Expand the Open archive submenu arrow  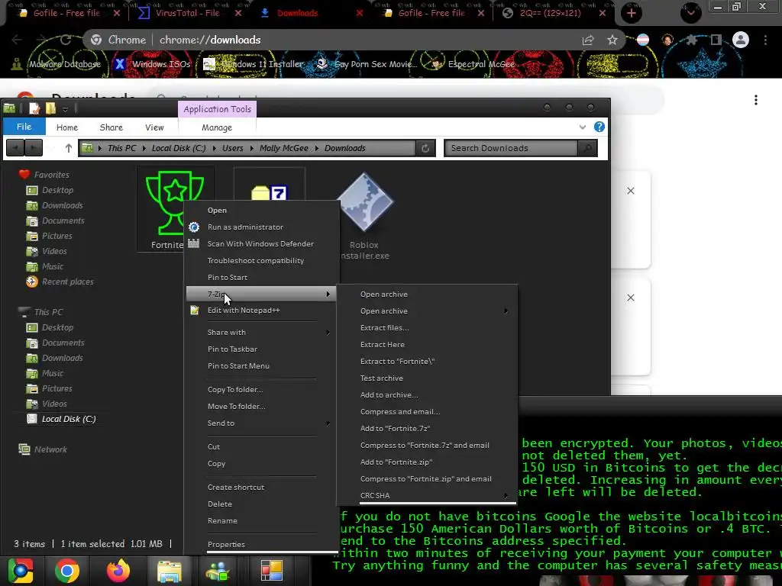[506, 311]
